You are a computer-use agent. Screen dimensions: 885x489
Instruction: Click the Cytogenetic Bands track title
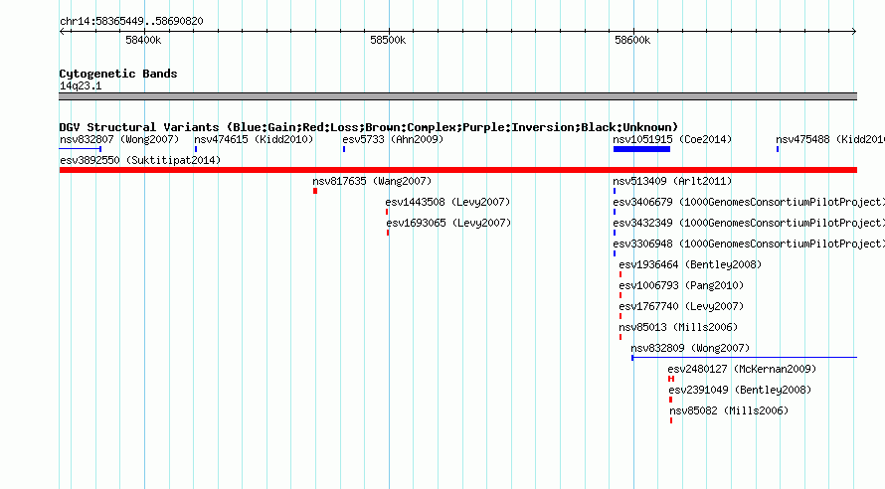tap(118, 74)
